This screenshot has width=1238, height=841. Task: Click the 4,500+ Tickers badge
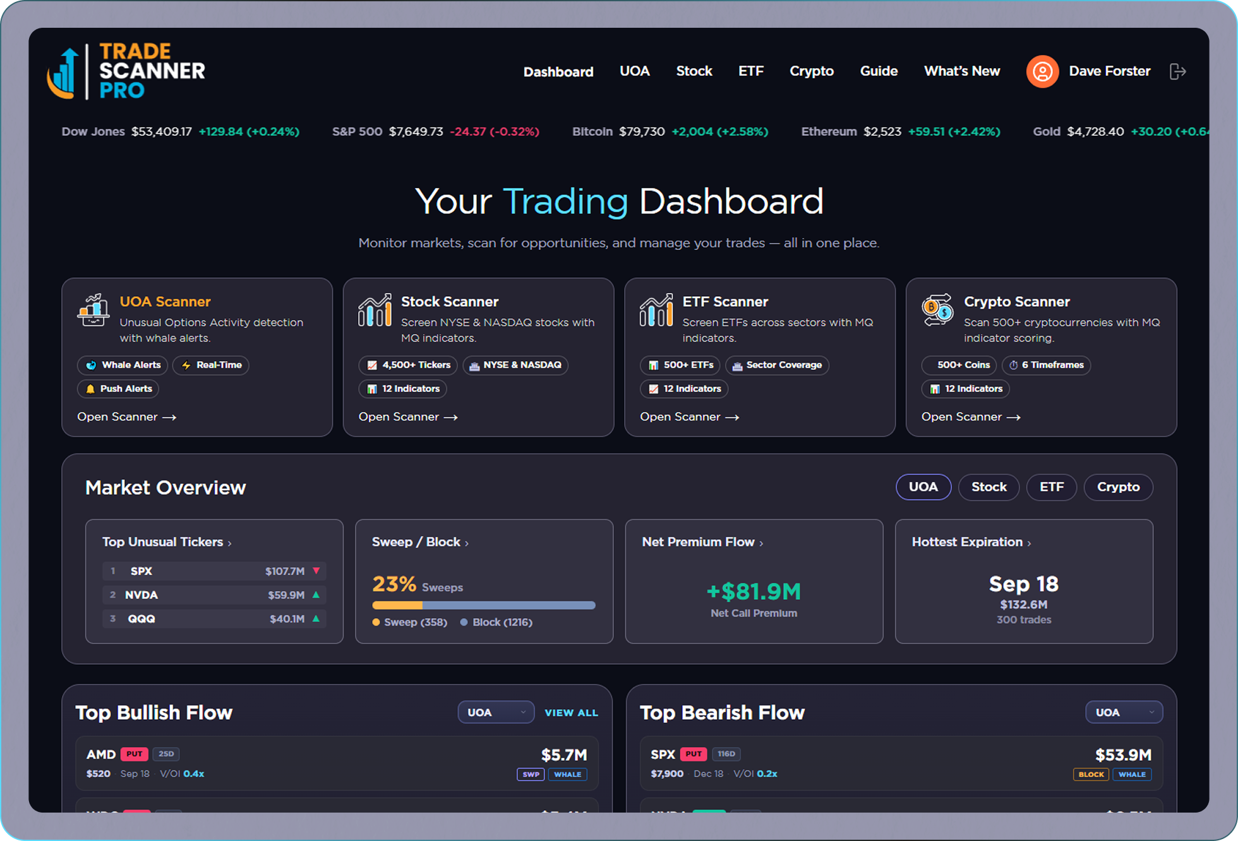point(408,365)
